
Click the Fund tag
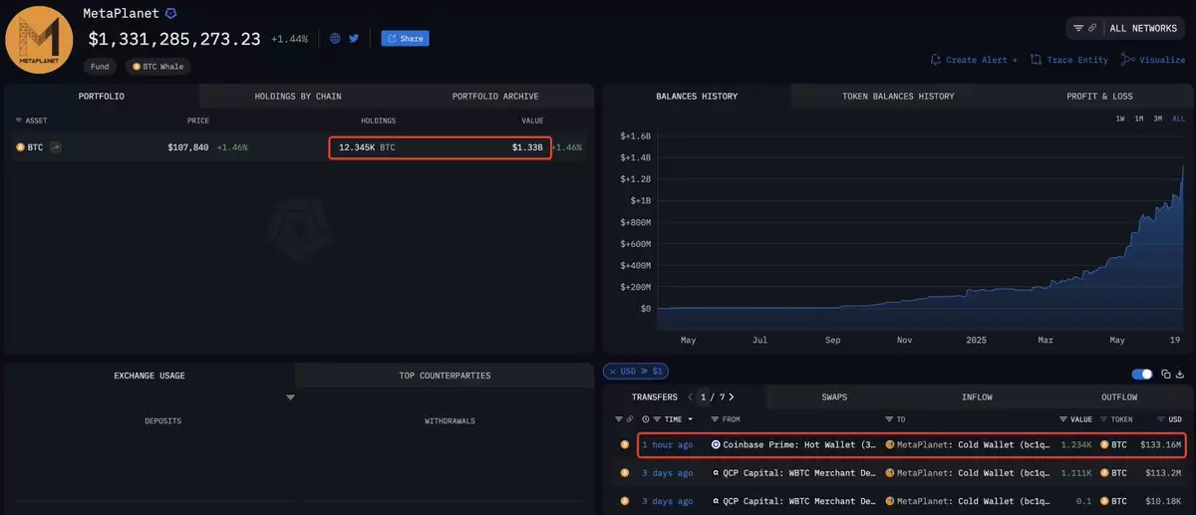pos(102,67)
